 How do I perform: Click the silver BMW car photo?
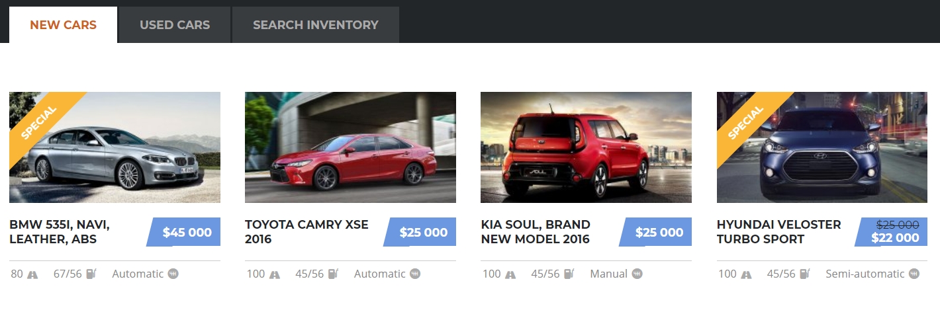point(115,147)
